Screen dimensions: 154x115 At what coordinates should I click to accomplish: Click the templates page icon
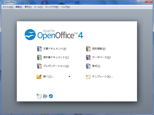(x=88, y=77)
